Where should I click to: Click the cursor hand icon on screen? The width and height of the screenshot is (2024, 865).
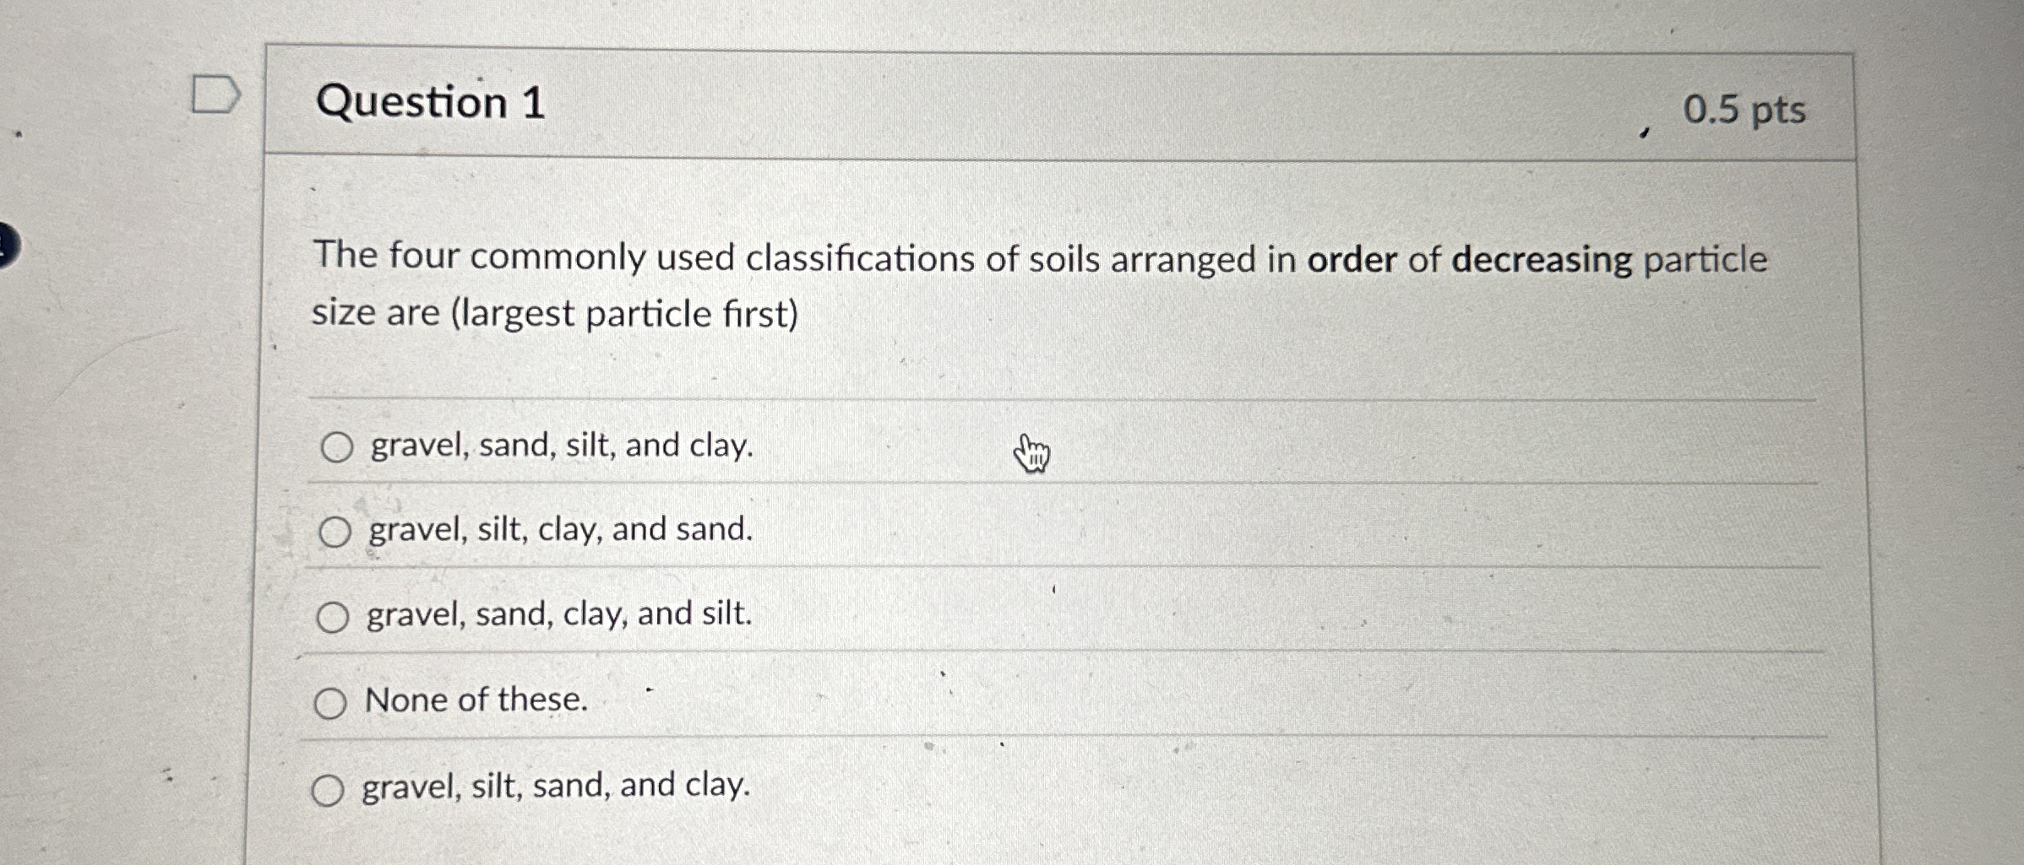1034,453
